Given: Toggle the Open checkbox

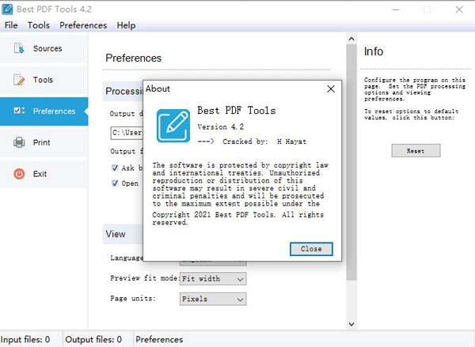Looking at the screenshot, I should (115, 183).
